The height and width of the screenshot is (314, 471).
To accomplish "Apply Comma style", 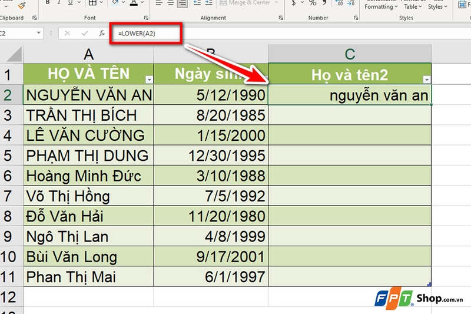I will (324, 3).
